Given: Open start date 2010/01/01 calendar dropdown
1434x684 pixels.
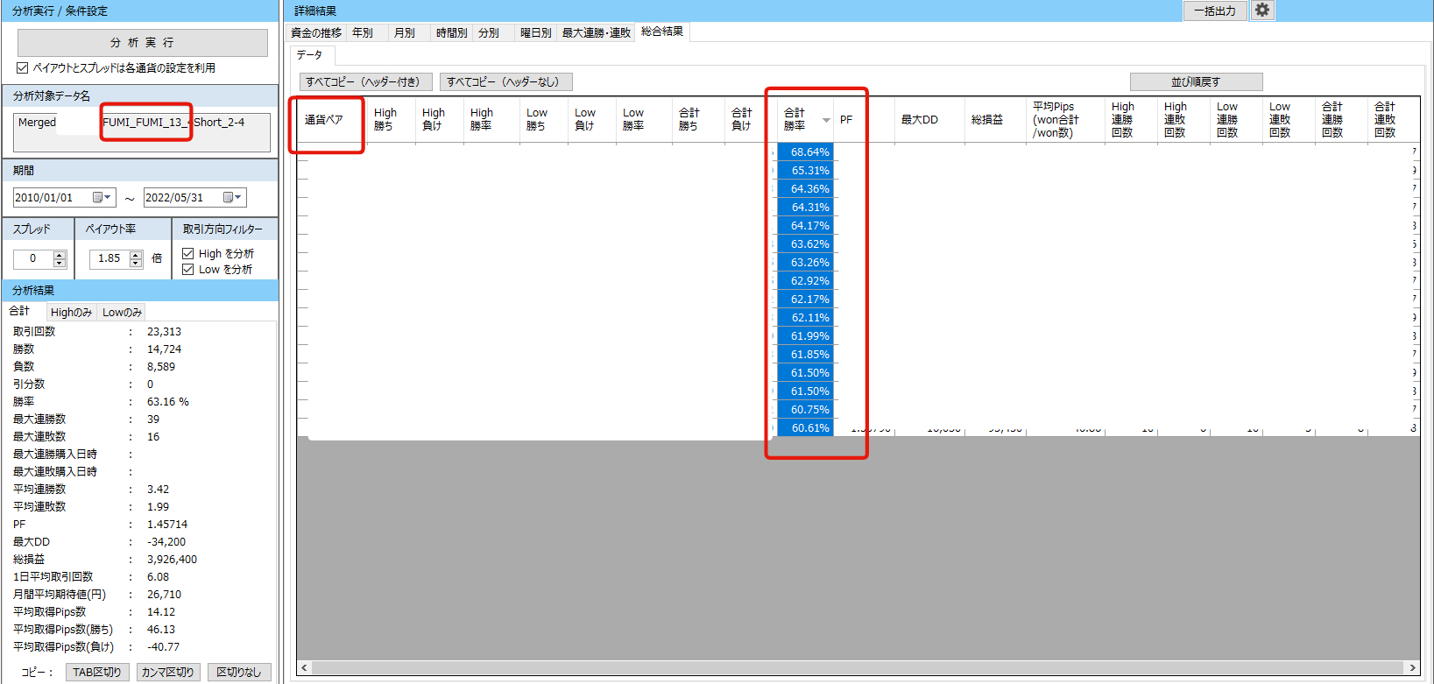Looking at the screenshot, I should 102,197.
